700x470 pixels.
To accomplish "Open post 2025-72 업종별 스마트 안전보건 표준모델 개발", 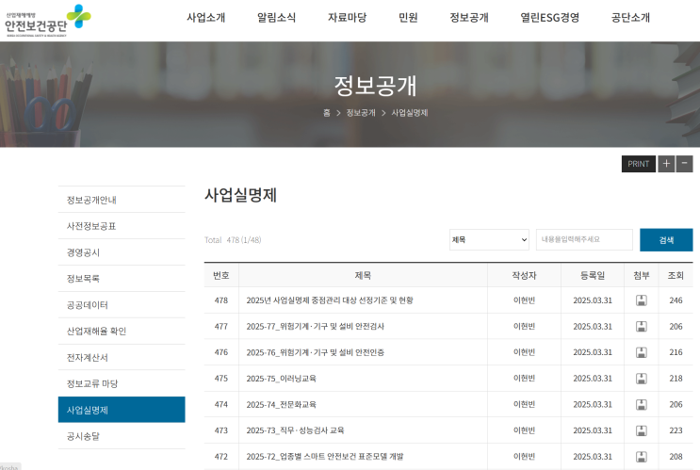I will click(x=324, y=457).
